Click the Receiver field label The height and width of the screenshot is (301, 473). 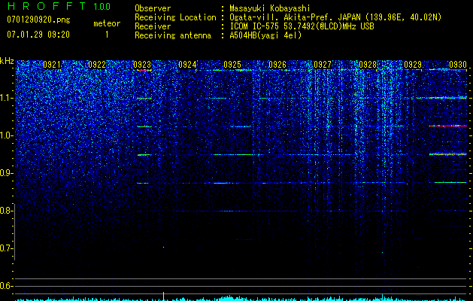click(153, 26)
